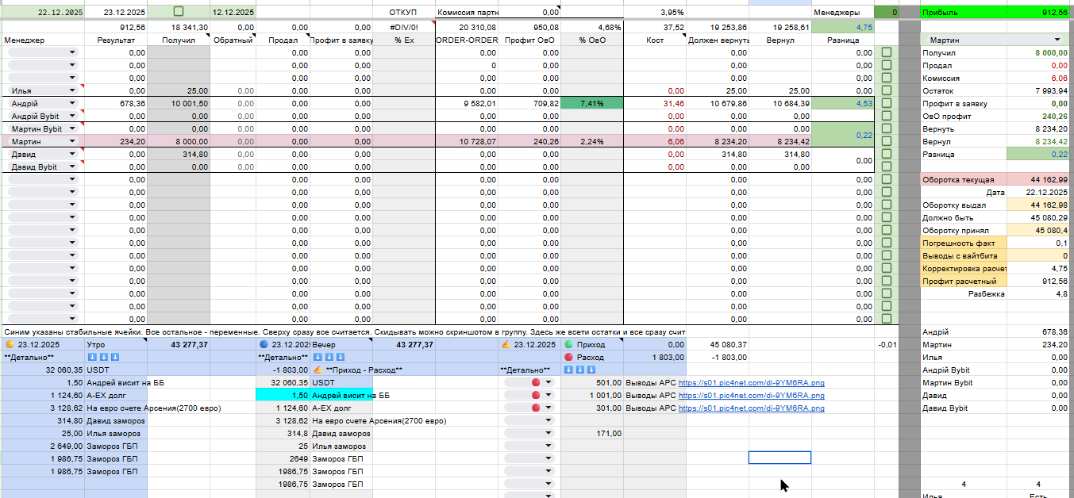Open the manager dropdown on the Давид row
Viewport: 1074px width, 498px height.
(73, 155)
